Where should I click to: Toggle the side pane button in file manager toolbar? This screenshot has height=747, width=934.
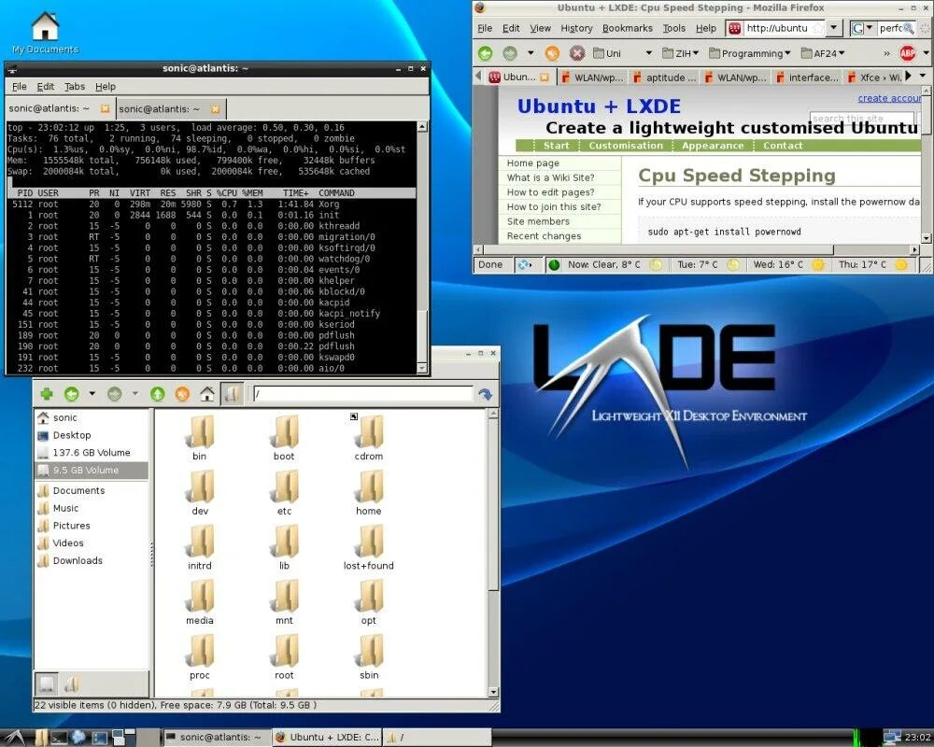232,394
